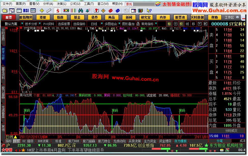Click the grid layout 田 icon
The height and width of the screenshot is (156, 248).
[176, 24]
